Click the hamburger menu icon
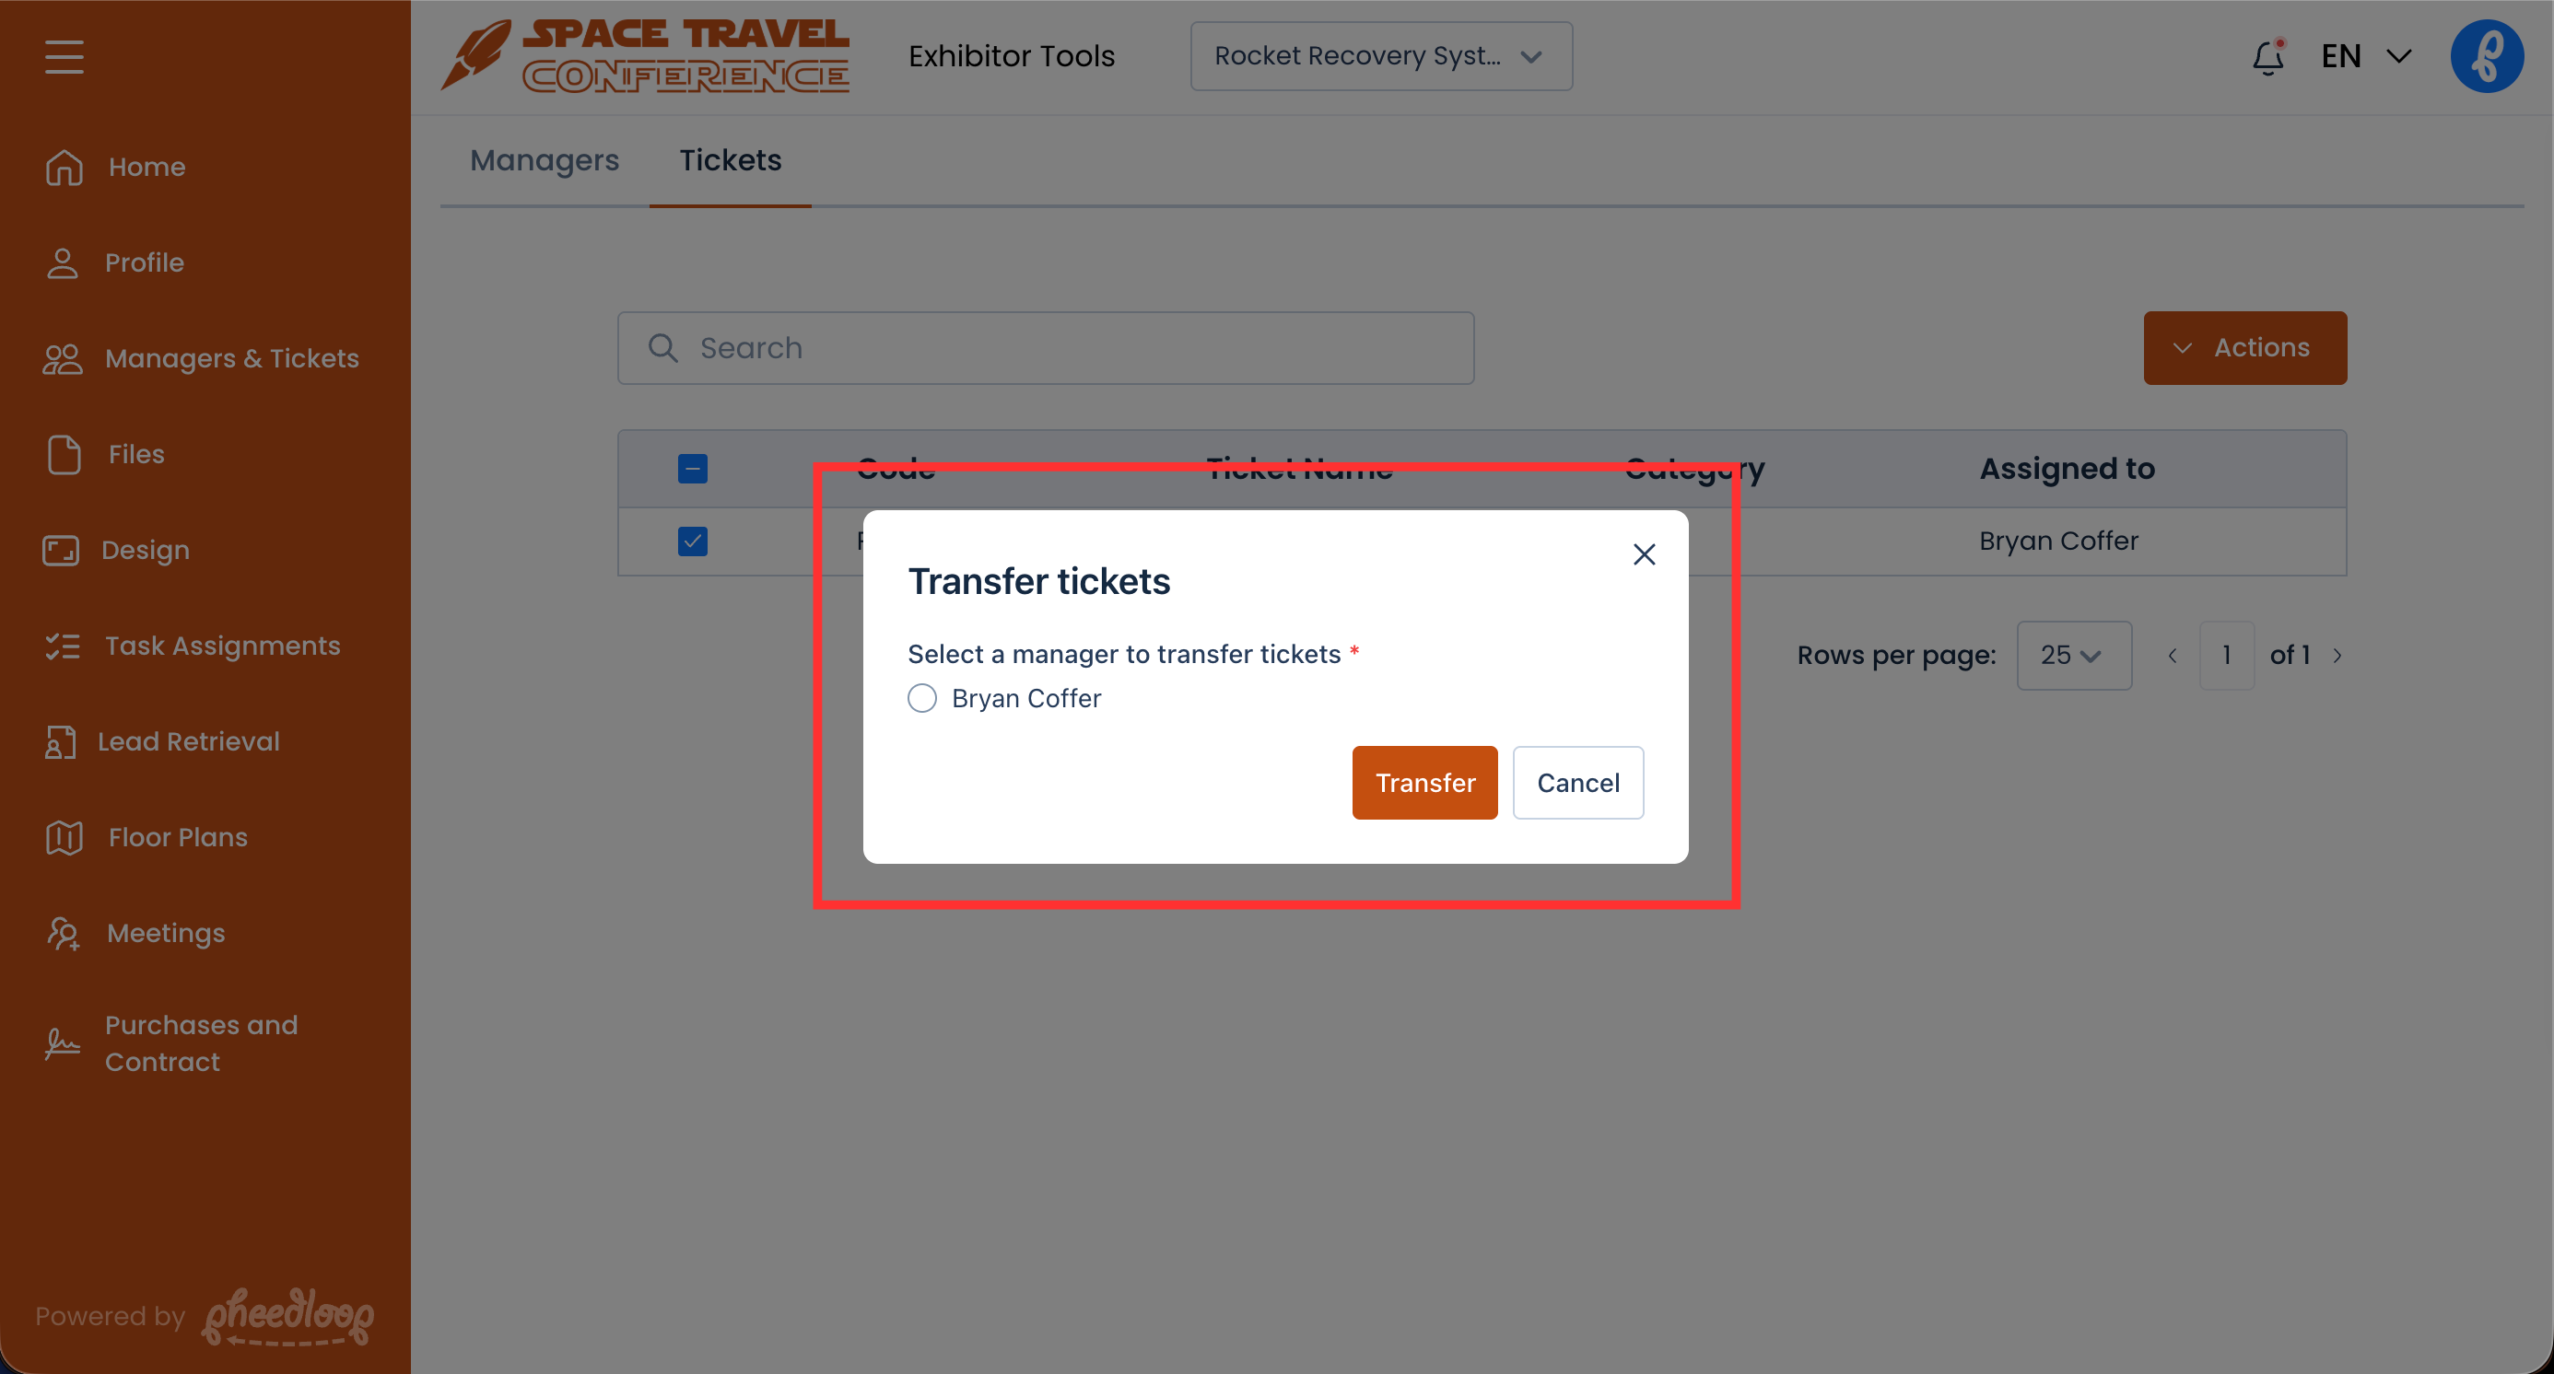This screenshot has height=1374, width=2554. coord(64,56)
